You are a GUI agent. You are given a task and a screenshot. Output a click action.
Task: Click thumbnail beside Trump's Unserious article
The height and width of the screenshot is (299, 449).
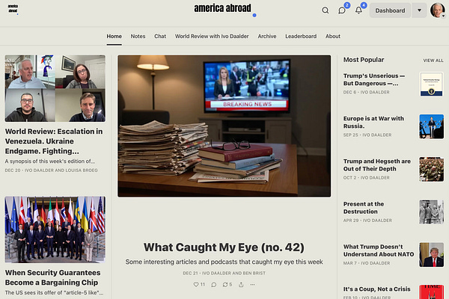click(x=432, y=84)
